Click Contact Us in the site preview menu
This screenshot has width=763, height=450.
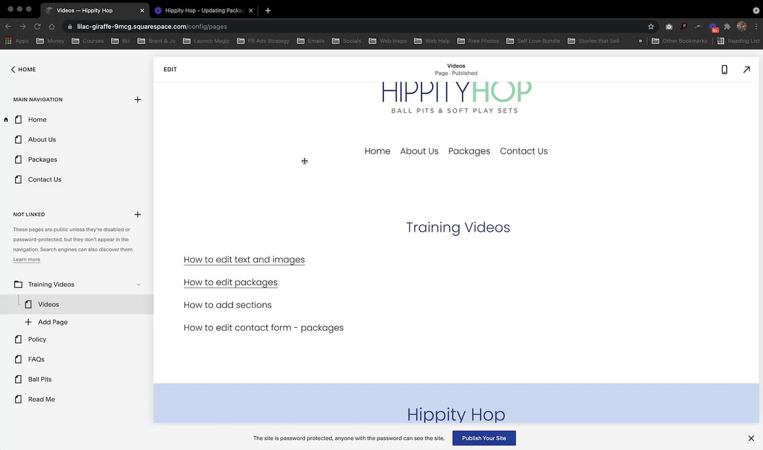pos(523,151)
